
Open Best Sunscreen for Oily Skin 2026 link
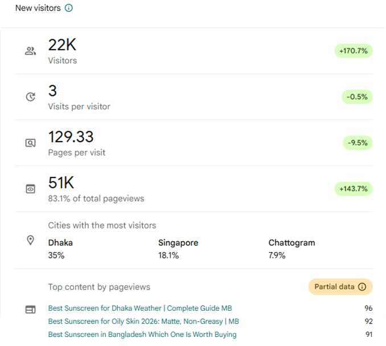pos(143,321)
